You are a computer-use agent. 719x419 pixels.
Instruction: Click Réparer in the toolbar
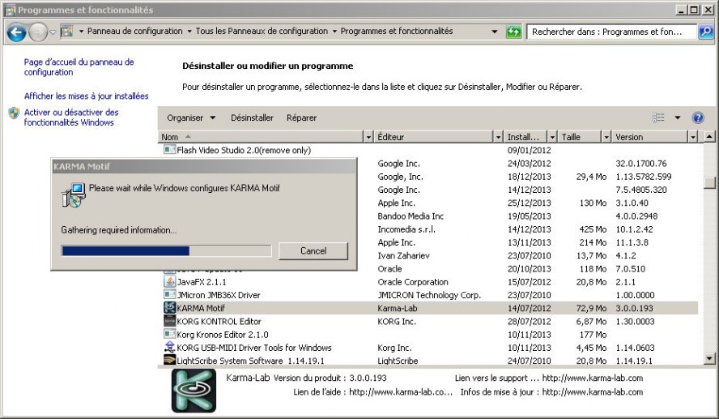tap(301, 118)
